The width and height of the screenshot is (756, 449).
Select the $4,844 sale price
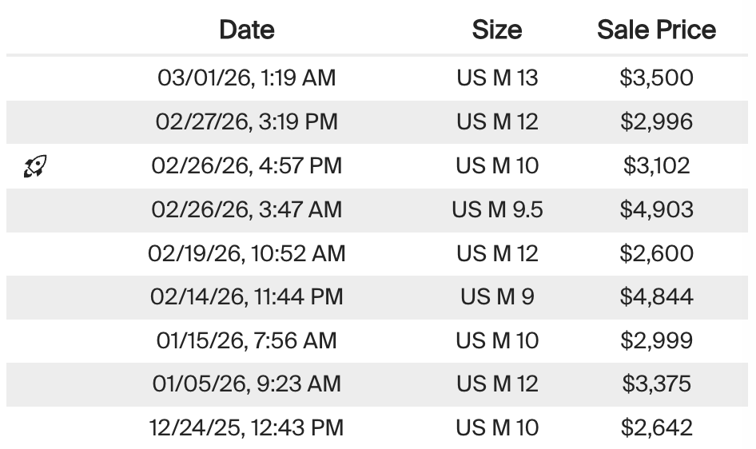(x=656, y=297)
